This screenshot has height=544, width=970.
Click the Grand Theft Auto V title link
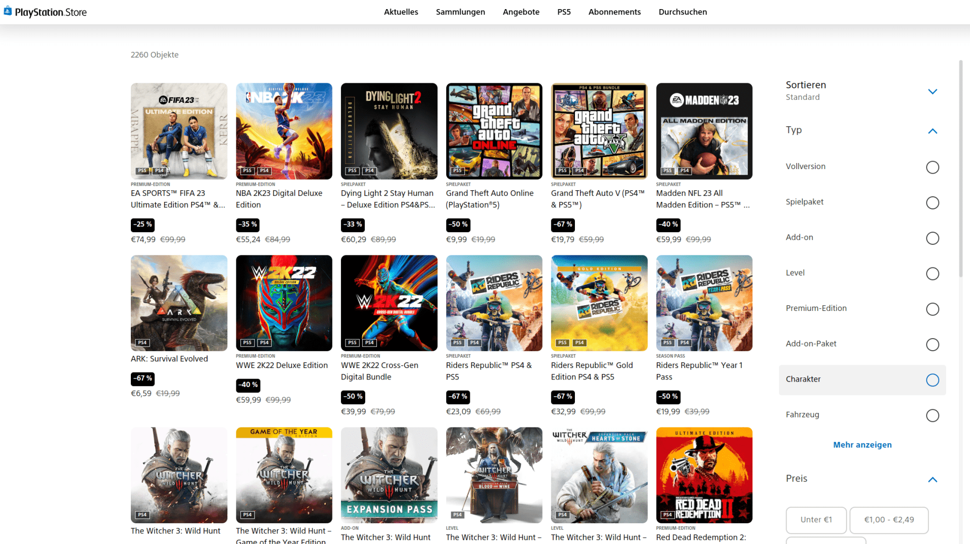click(x=598, y=199)
